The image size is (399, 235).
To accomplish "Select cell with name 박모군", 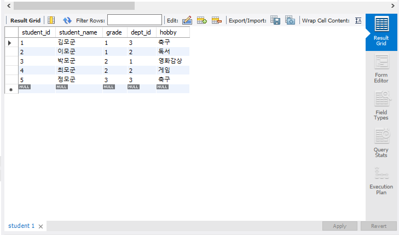I will [x=79, y=61].
